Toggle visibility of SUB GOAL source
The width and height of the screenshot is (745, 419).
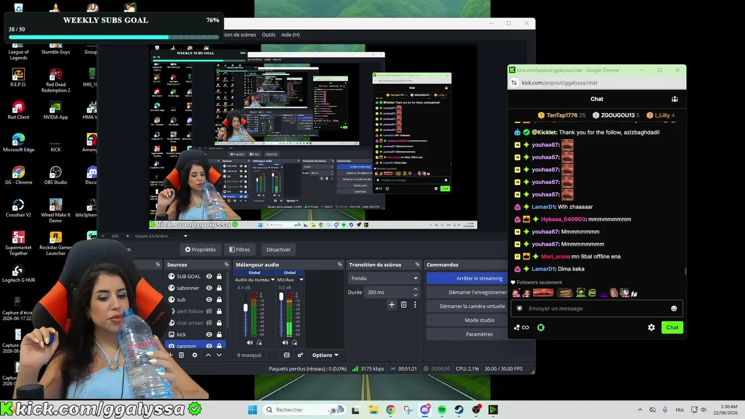point(209,276)
